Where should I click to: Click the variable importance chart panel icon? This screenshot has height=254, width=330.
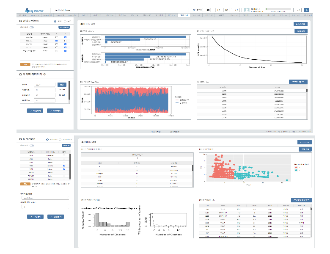pos(82,31)
